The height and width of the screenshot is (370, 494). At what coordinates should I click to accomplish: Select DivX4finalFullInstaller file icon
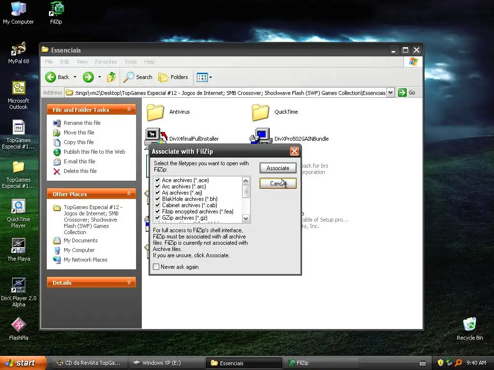click(x=156, y=137)
